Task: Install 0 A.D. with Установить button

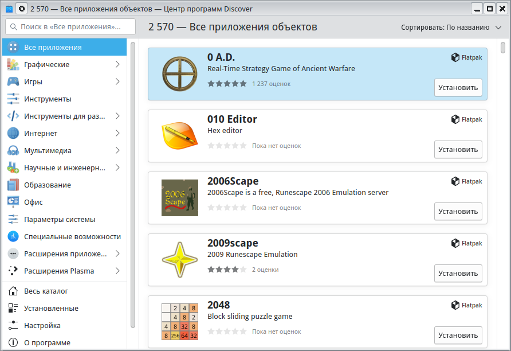Action: (x=458, y=88)
